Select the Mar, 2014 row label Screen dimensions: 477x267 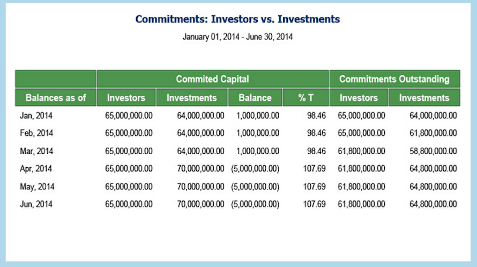36,151
